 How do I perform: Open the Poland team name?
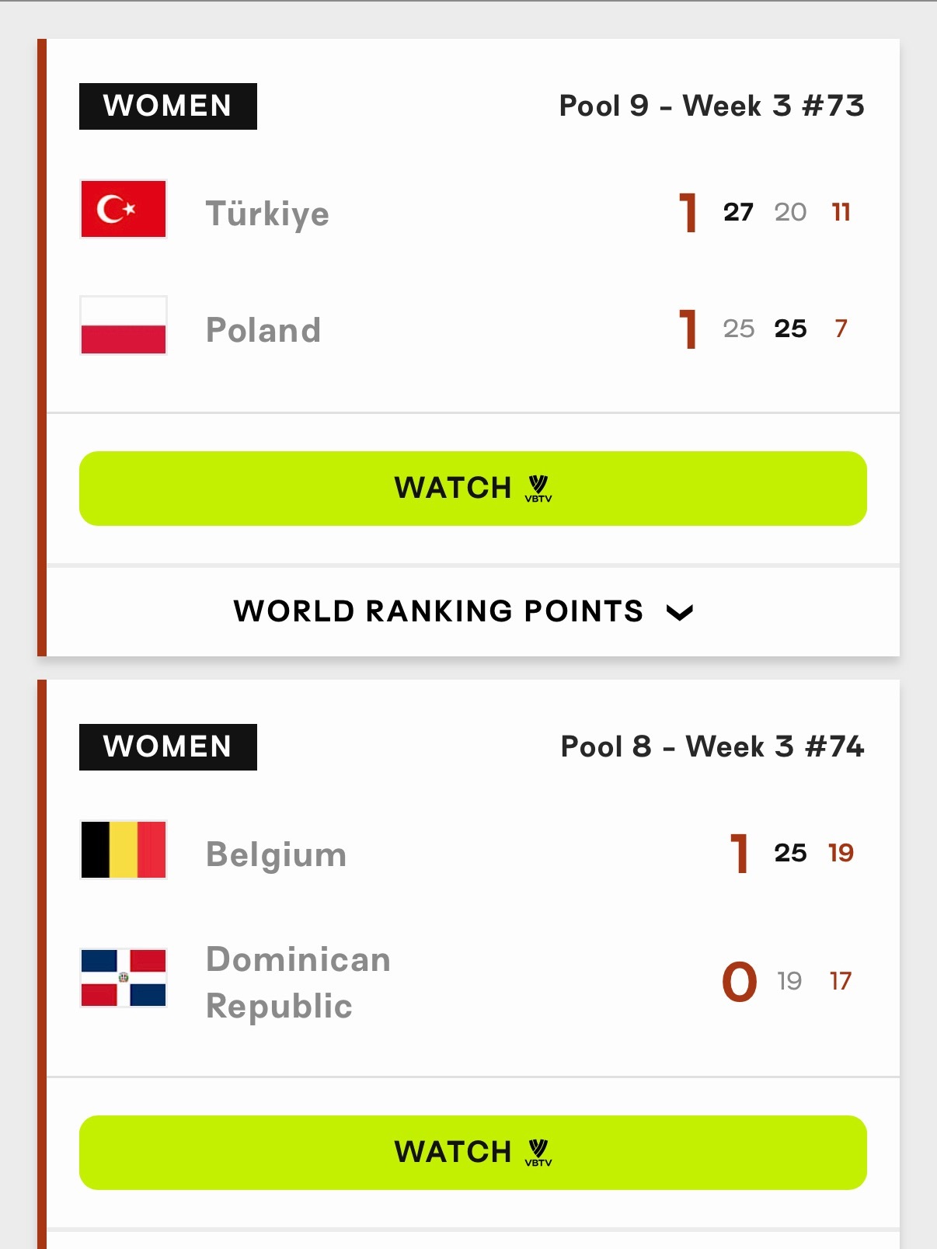click(263, 330)
